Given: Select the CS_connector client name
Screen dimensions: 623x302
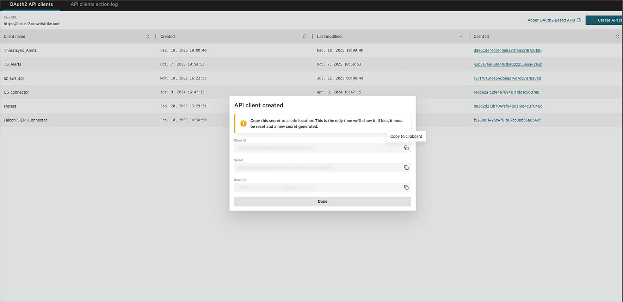Looking at the screenshot, I should click(x=16, y=92).
